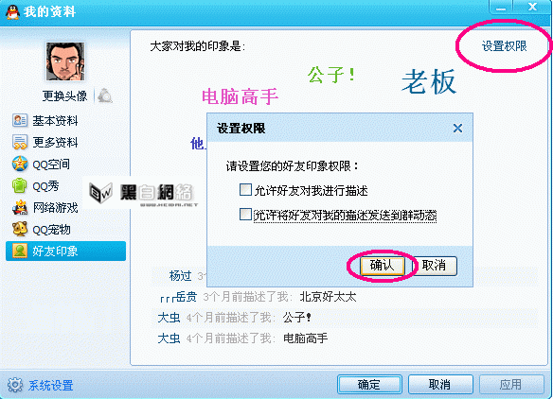Open 更多资料 via its icon
Image resolution: width=553 pixels, height=399 pixels.
click(x=19, y=142)
